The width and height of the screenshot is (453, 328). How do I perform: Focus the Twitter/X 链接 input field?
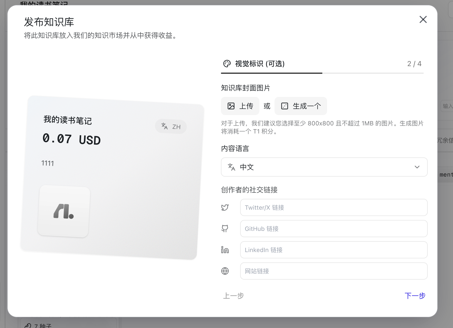(x=334, y=207)
